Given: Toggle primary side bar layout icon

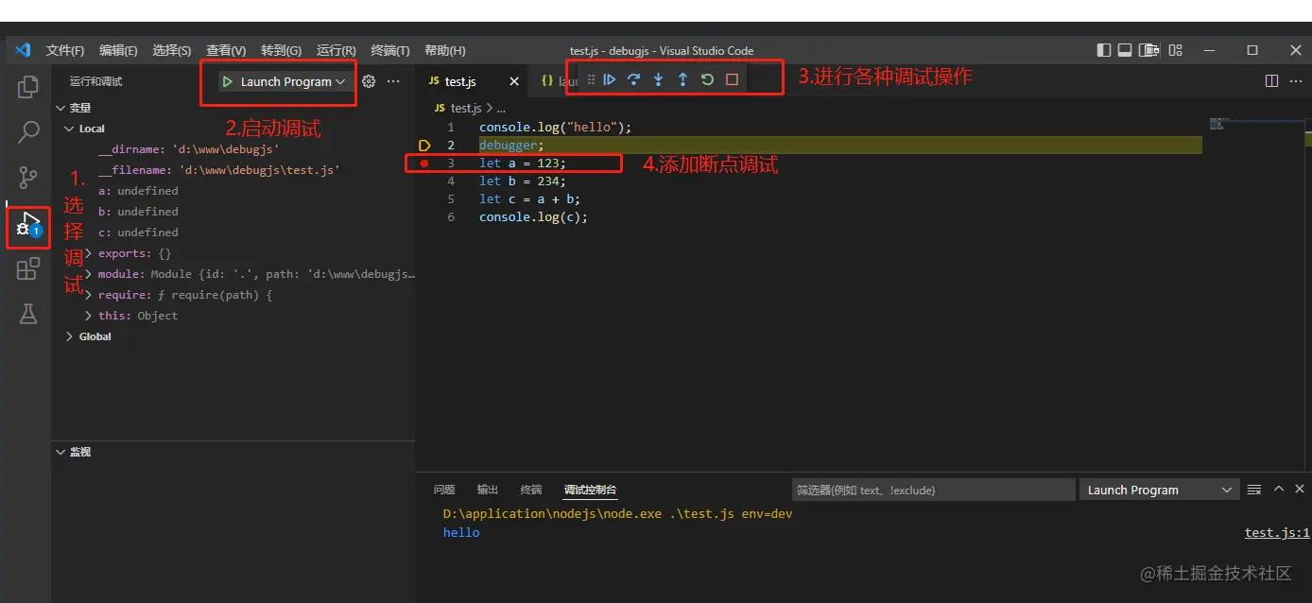Looking at the screenshot, I should [1104, 50].
